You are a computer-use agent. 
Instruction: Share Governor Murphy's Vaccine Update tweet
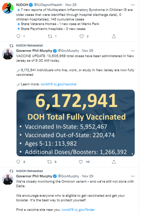coord(114,162)
